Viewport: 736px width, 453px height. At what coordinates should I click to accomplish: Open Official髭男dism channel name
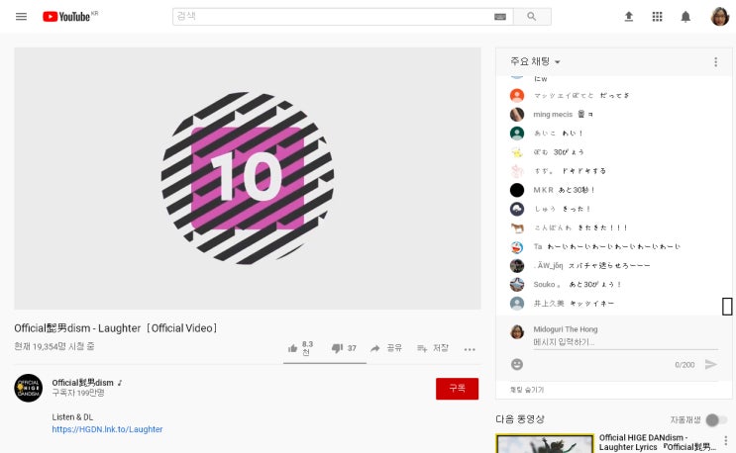pyautogui.click(x=82, y=383)
